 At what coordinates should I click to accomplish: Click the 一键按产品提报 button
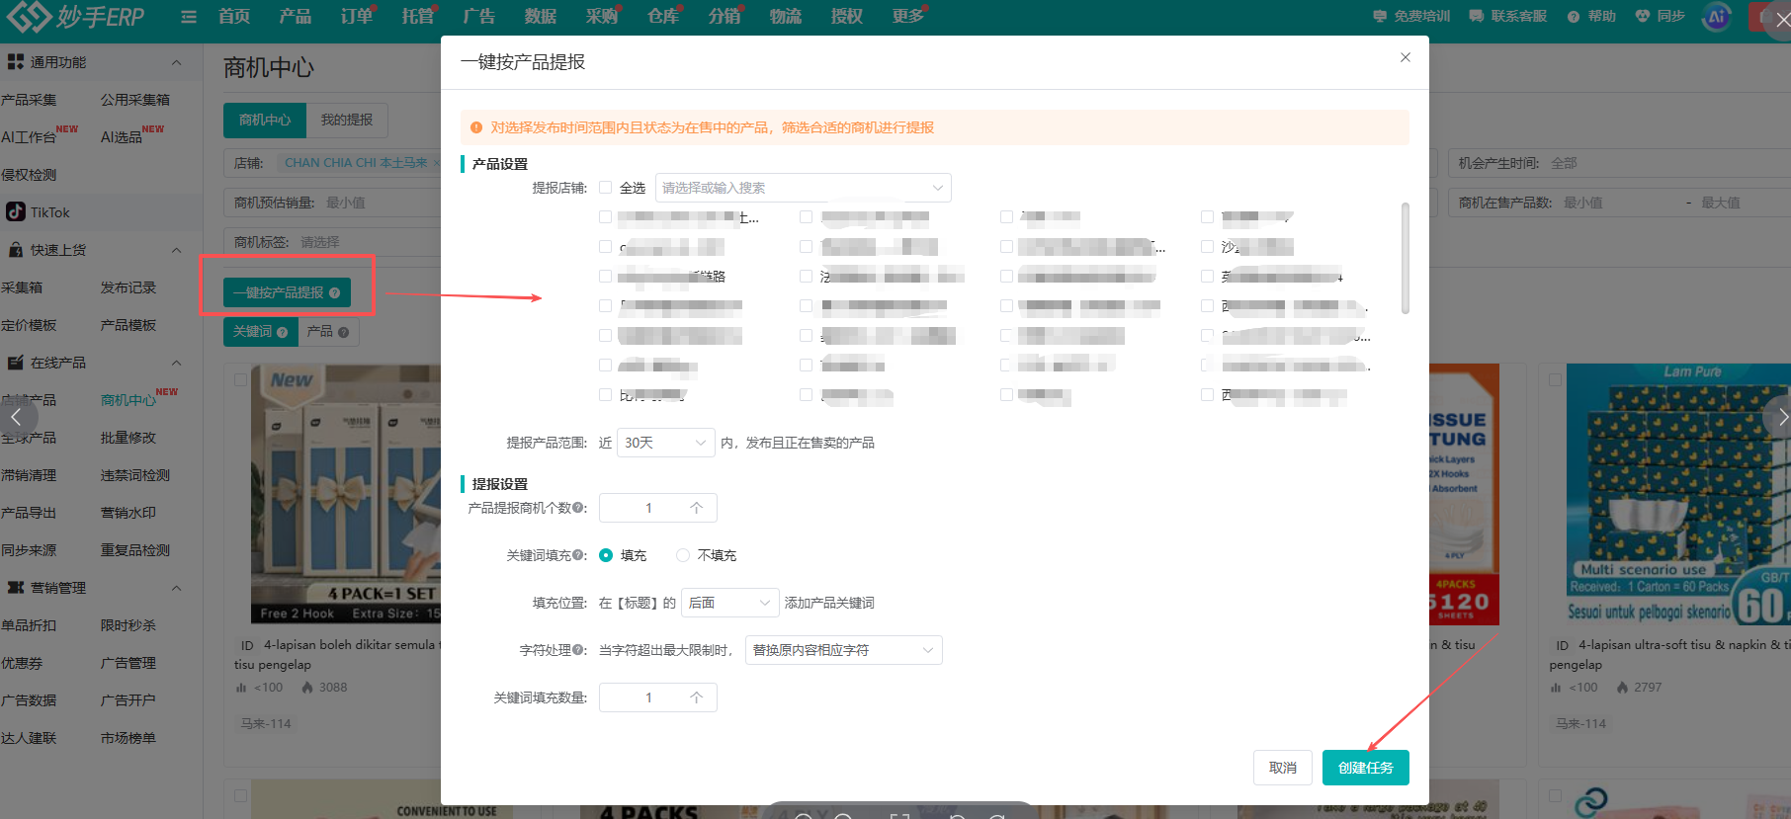(x=287, y=292)
